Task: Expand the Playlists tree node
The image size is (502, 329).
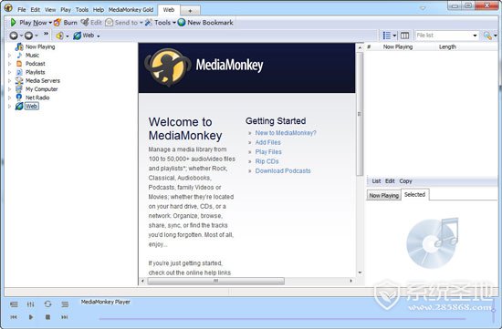Action: [10, 72]
